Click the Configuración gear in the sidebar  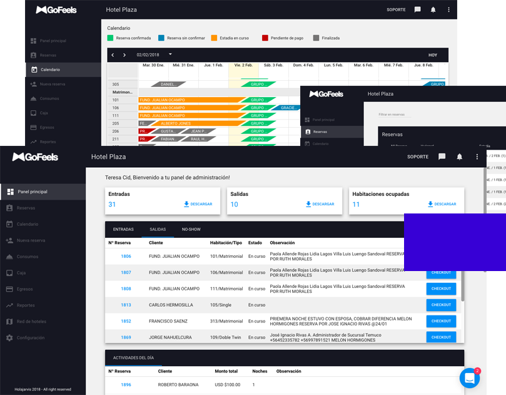tap(9, 337)
